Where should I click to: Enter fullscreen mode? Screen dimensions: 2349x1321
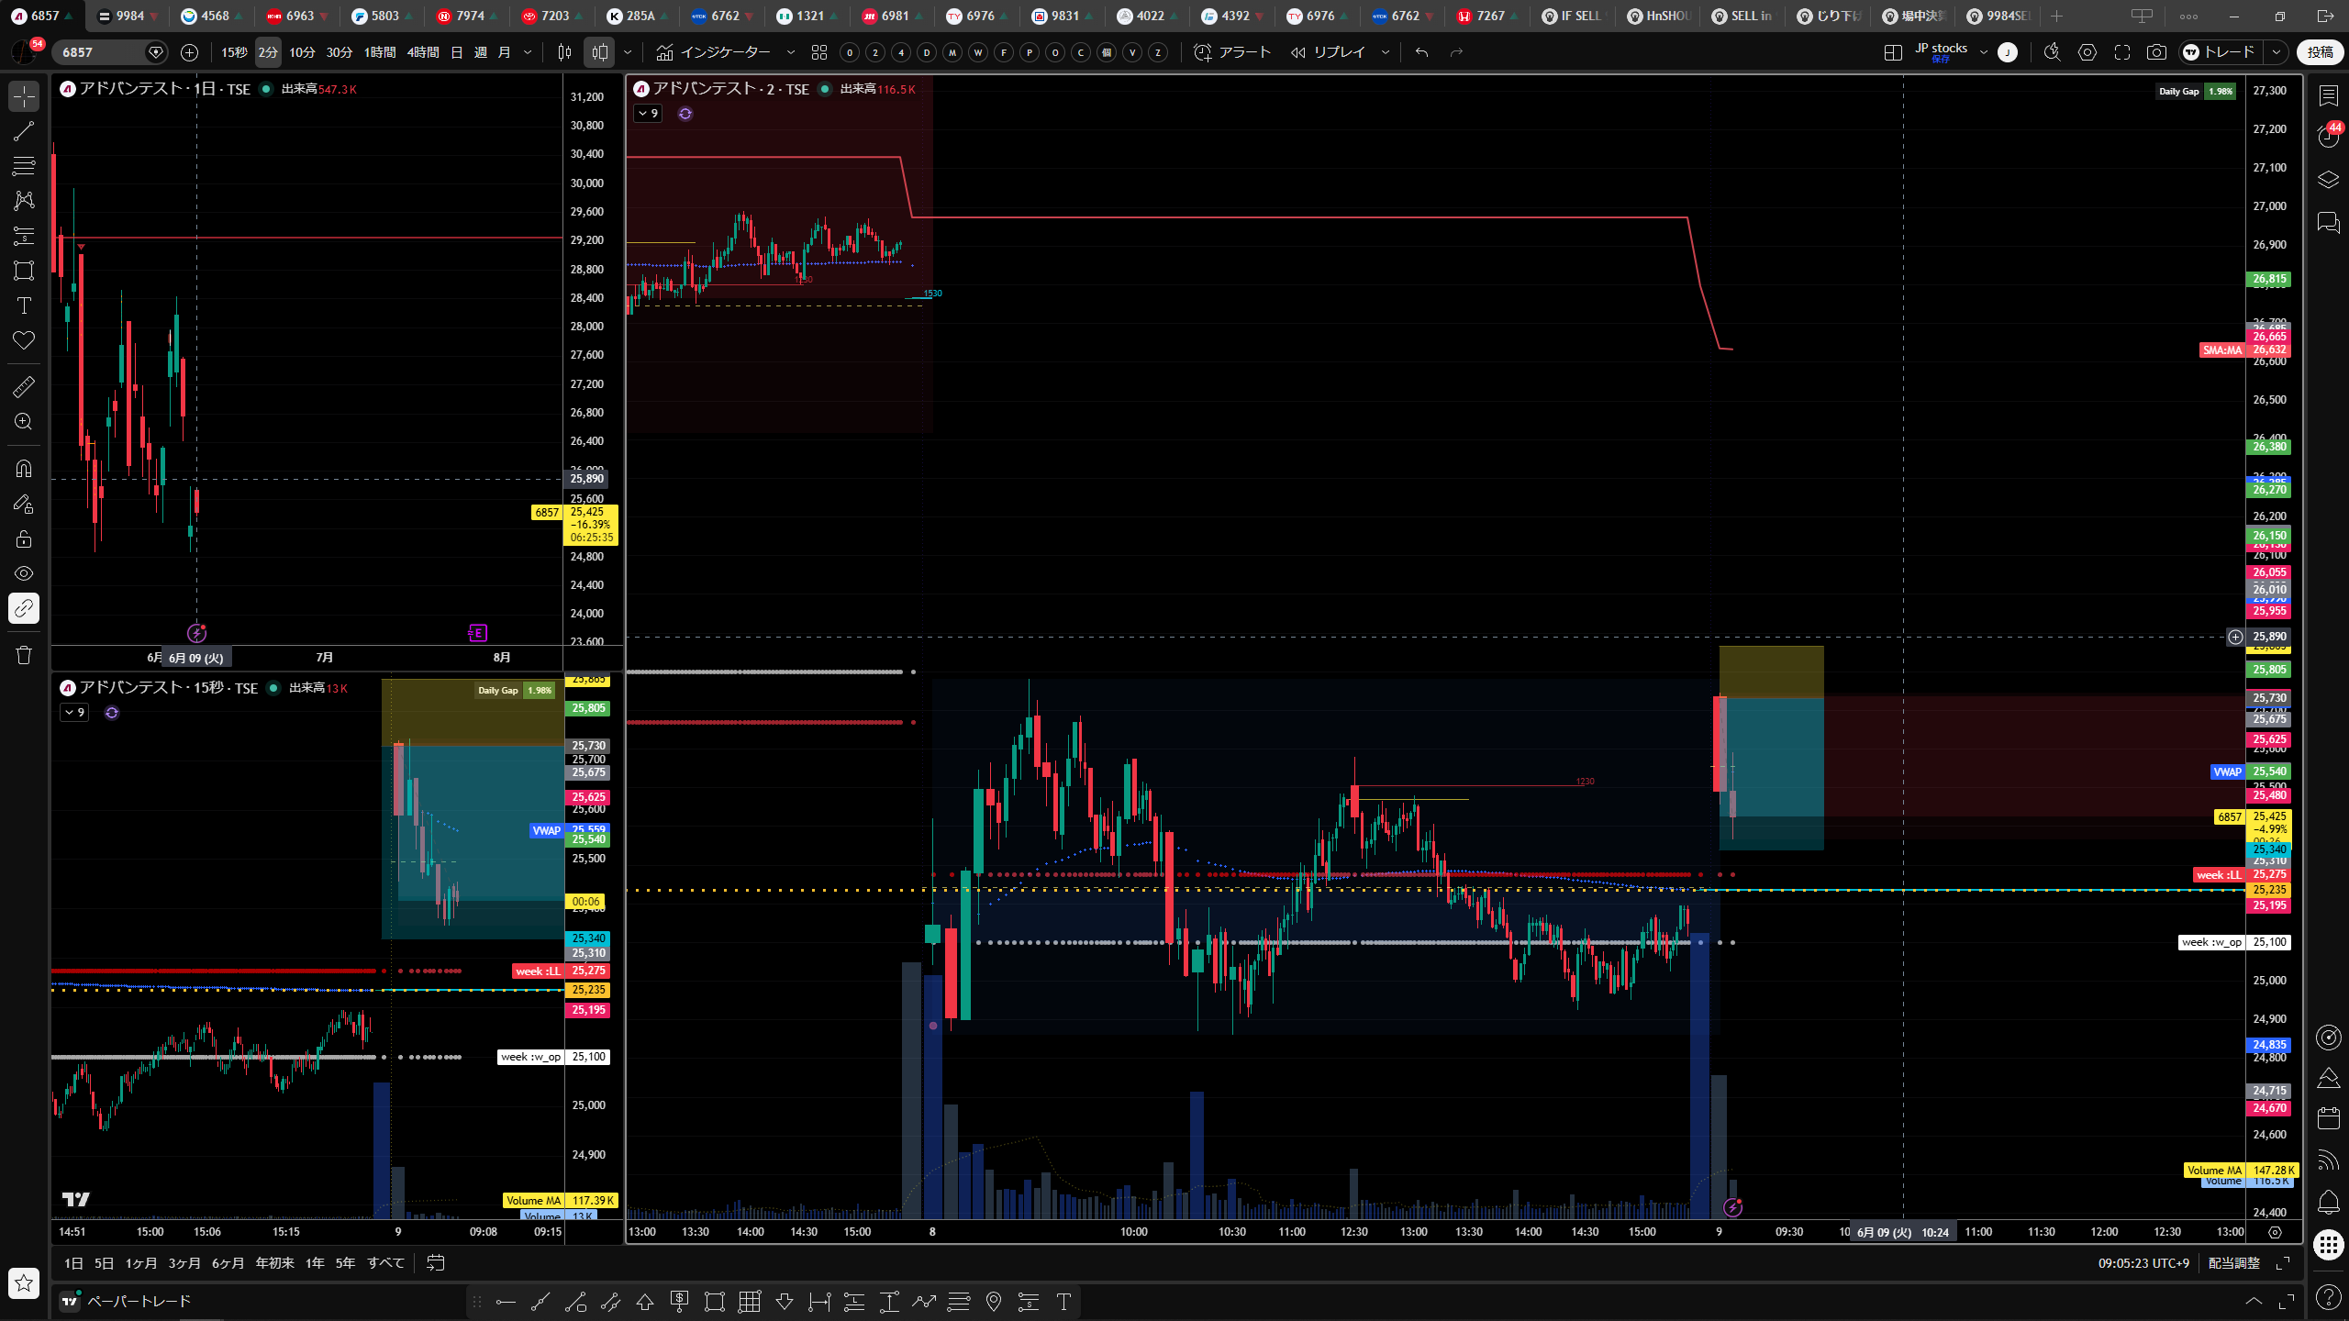(2122, 52)
